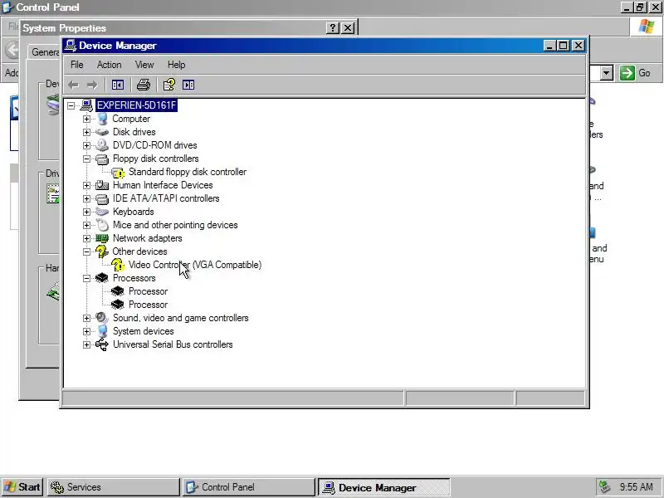Click the IDE ATA/ATAPI controllers icon
Image resolution: width=664 pixels, height=498 pixels.
coord(102,198)
